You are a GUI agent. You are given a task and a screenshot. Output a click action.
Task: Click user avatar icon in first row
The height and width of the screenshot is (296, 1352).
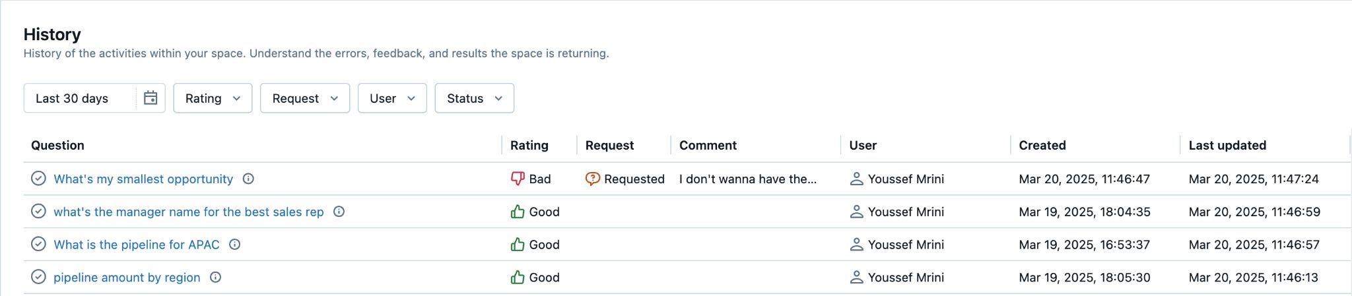click(x=856, y=179)
